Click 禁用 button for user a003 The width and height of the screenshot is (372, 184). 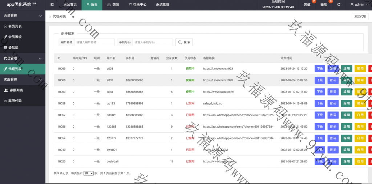[x=360, y=69]
